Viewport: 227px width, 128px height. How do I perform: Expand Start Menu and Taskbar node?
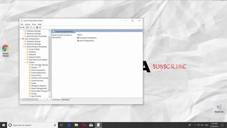[x=25, y=60]
